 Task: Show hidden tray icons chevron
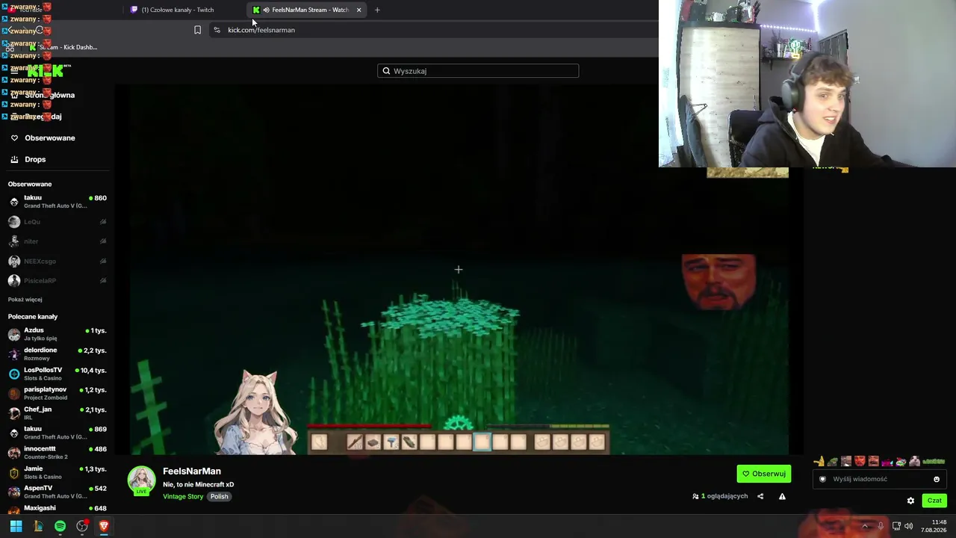point(865,526)
